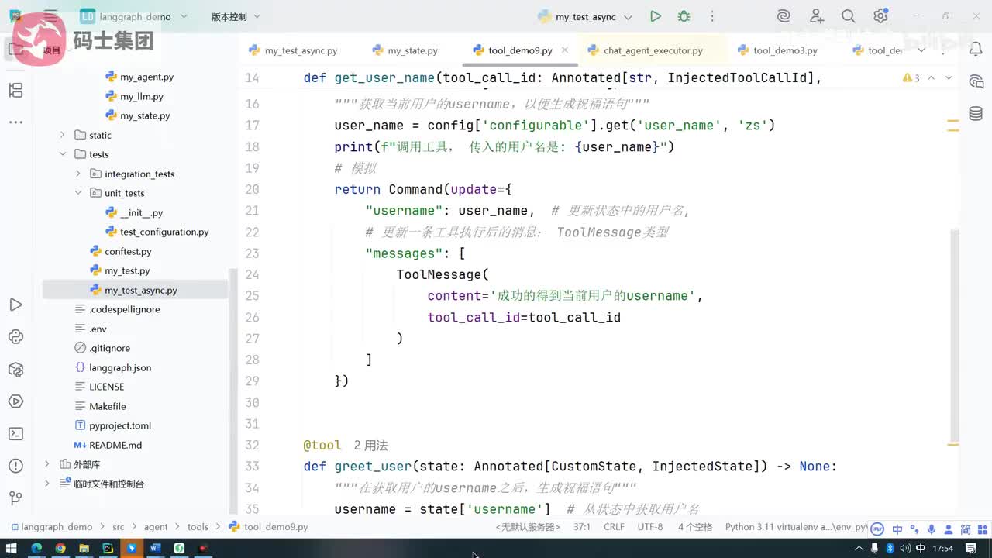The image size is (992, 558).
Task: Open Microsoft Edge from the taskbar
Action: [x=36, y=548]
